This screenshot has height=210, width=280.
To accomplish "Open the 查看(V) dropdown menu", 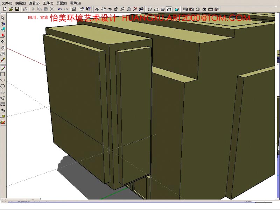I will (34, 3).
